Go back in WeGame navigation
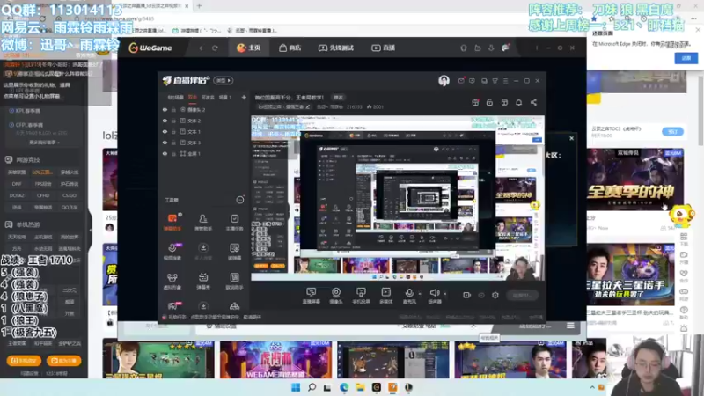 pyautogui.click(x=202, y=48)
